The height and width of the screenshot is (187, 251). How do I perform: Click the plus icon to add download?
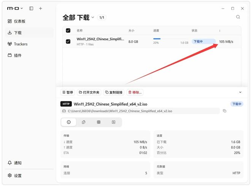tap(40, 8)
